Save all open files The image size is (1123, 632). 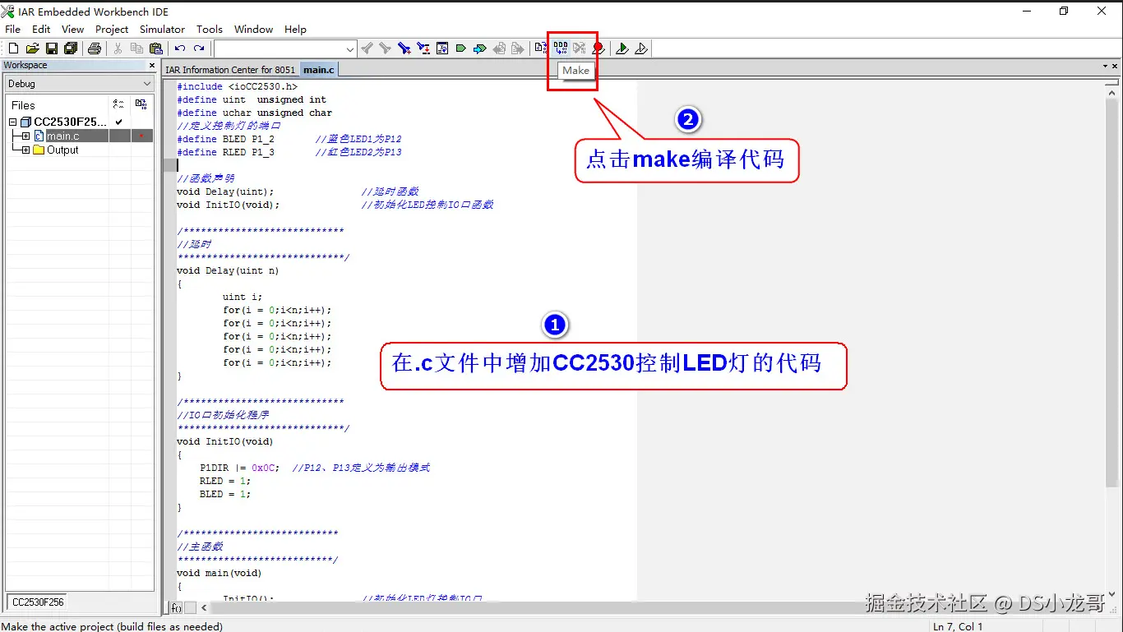71,48
